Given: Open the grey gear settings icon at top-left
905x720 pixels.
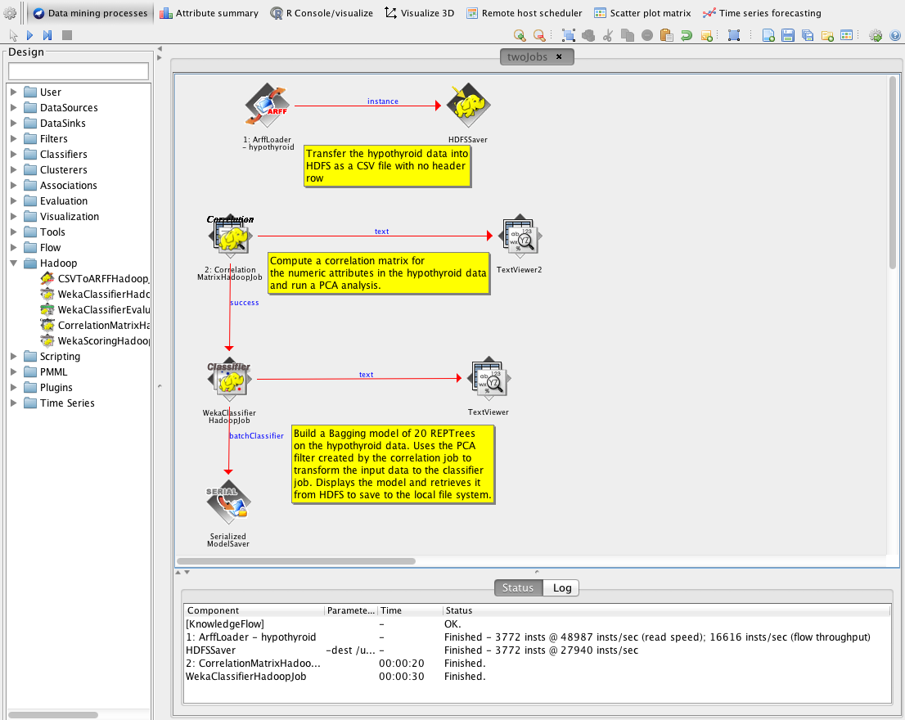Looking at the screenshot, I should click(x=10, y=13).
